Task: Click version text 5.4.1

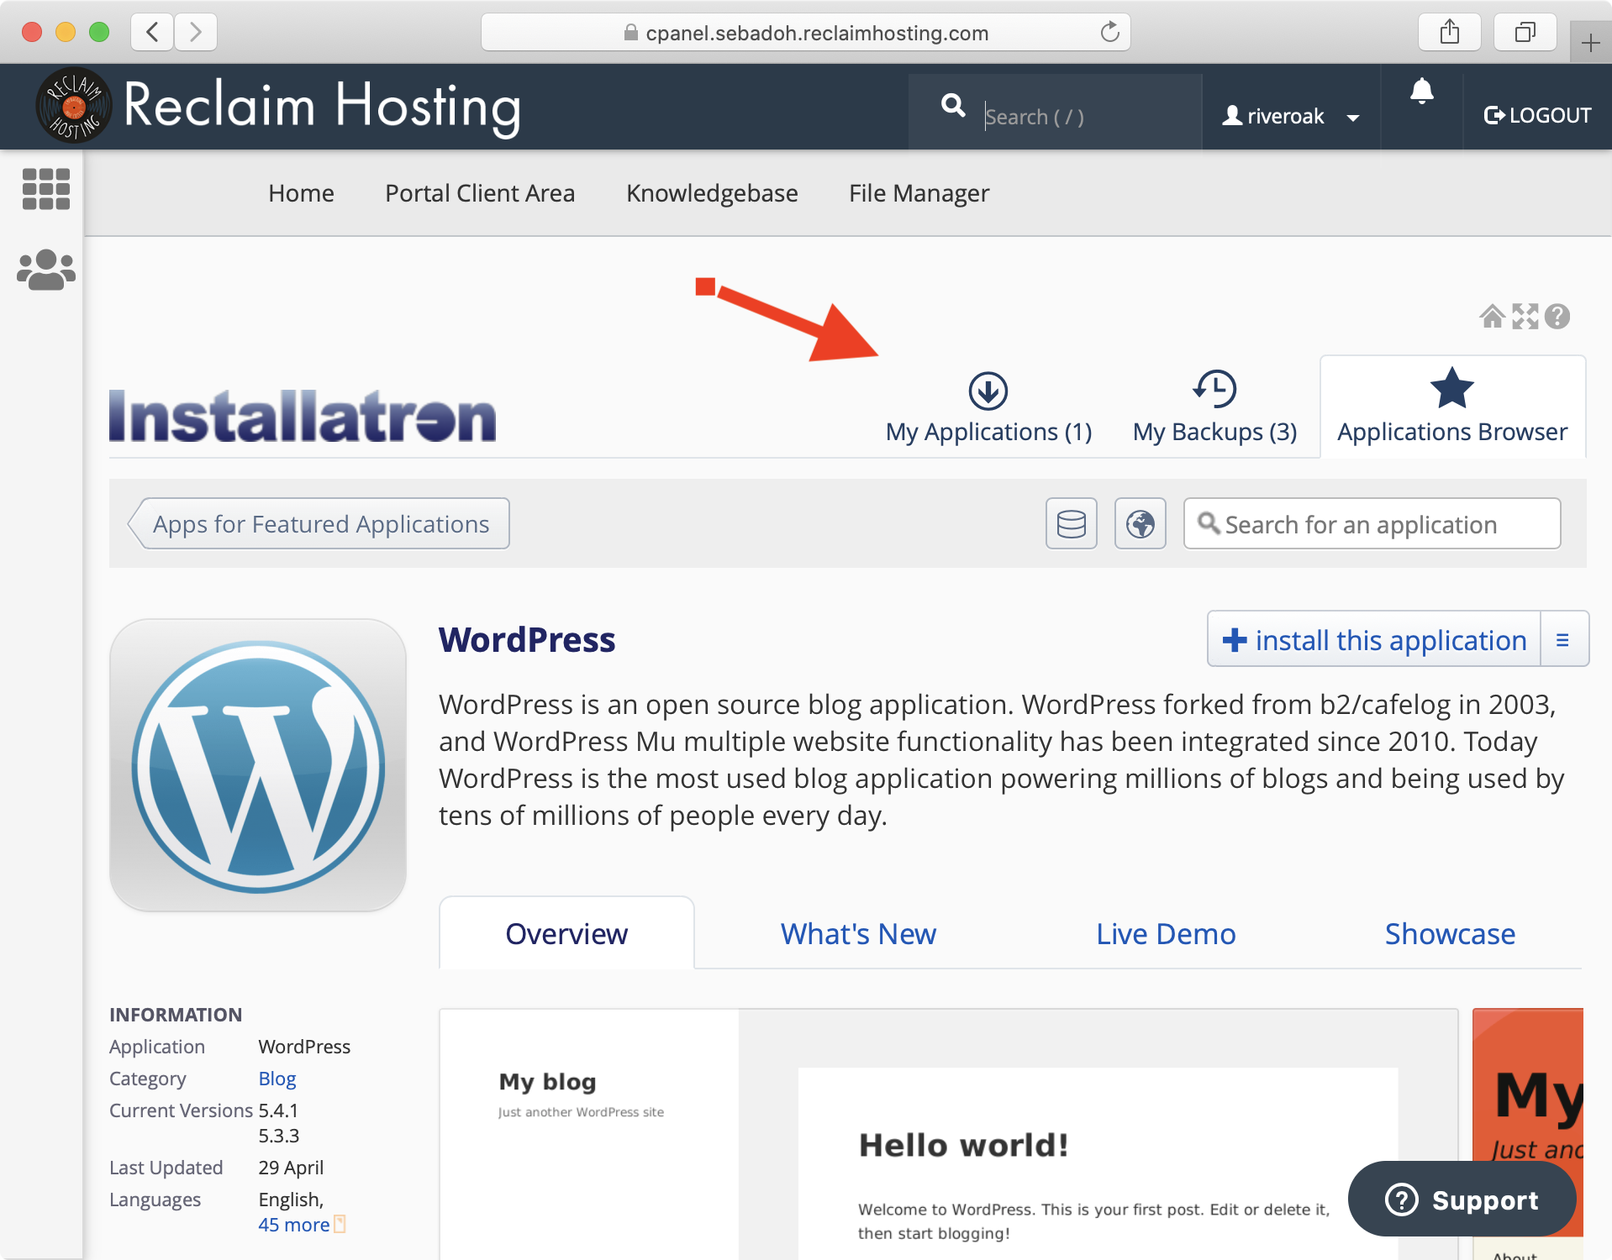Action: (278, 1110)
